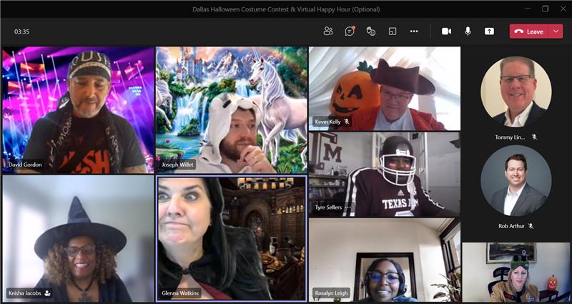Maximize the Teams meeting window

coord(545,9)
